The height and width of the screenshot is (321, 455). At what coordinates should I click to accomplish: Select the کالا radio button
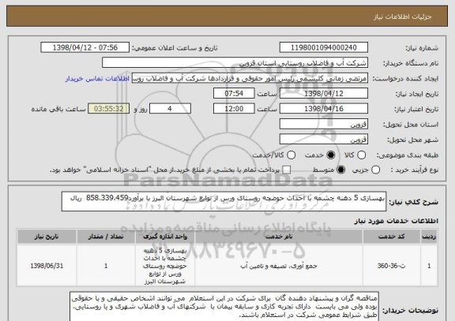pyautogui.click(x=361, y=155)
